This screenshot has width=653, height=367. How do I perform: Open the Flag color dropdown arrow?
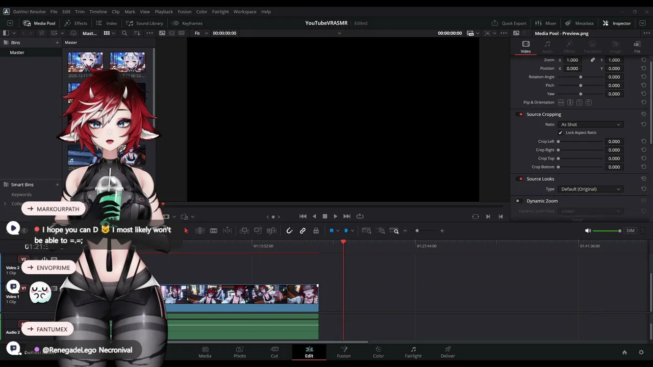(338, 231)
